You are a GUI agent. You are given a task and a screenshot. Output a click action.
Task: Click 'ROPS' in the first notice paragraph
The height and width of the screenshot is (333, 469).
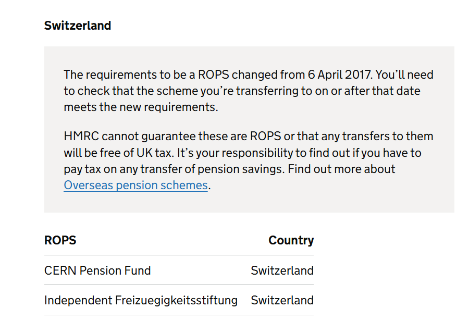click(213, 75)
